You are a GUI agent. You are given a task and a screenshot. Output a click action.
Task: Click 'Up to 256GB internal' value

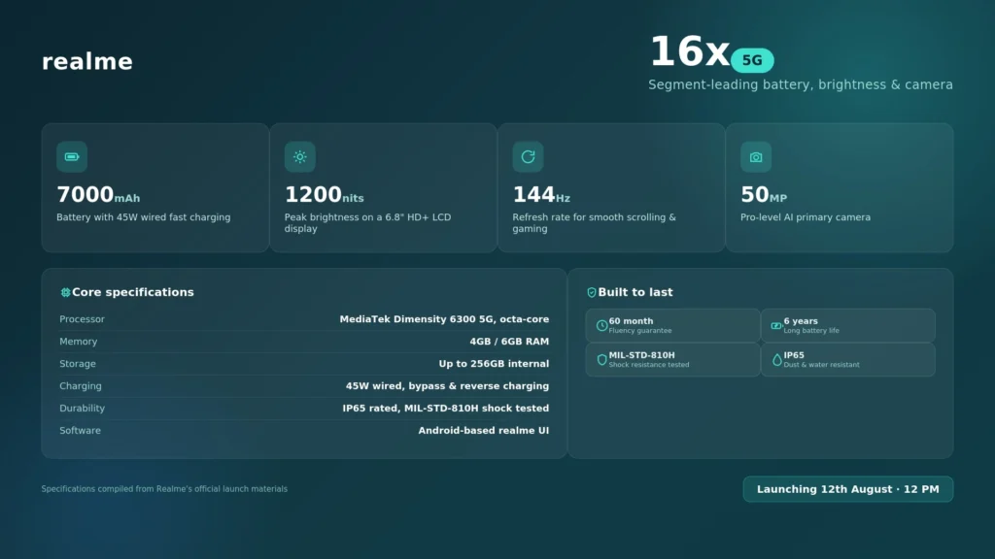pos(494,364)
